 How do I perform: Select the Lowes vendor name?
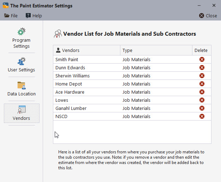click(x=62, y=100)
